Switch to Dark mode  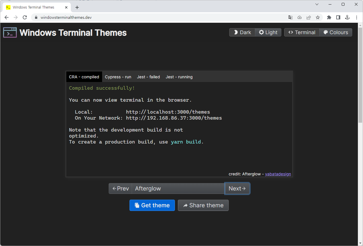click(x=242, y=32)
